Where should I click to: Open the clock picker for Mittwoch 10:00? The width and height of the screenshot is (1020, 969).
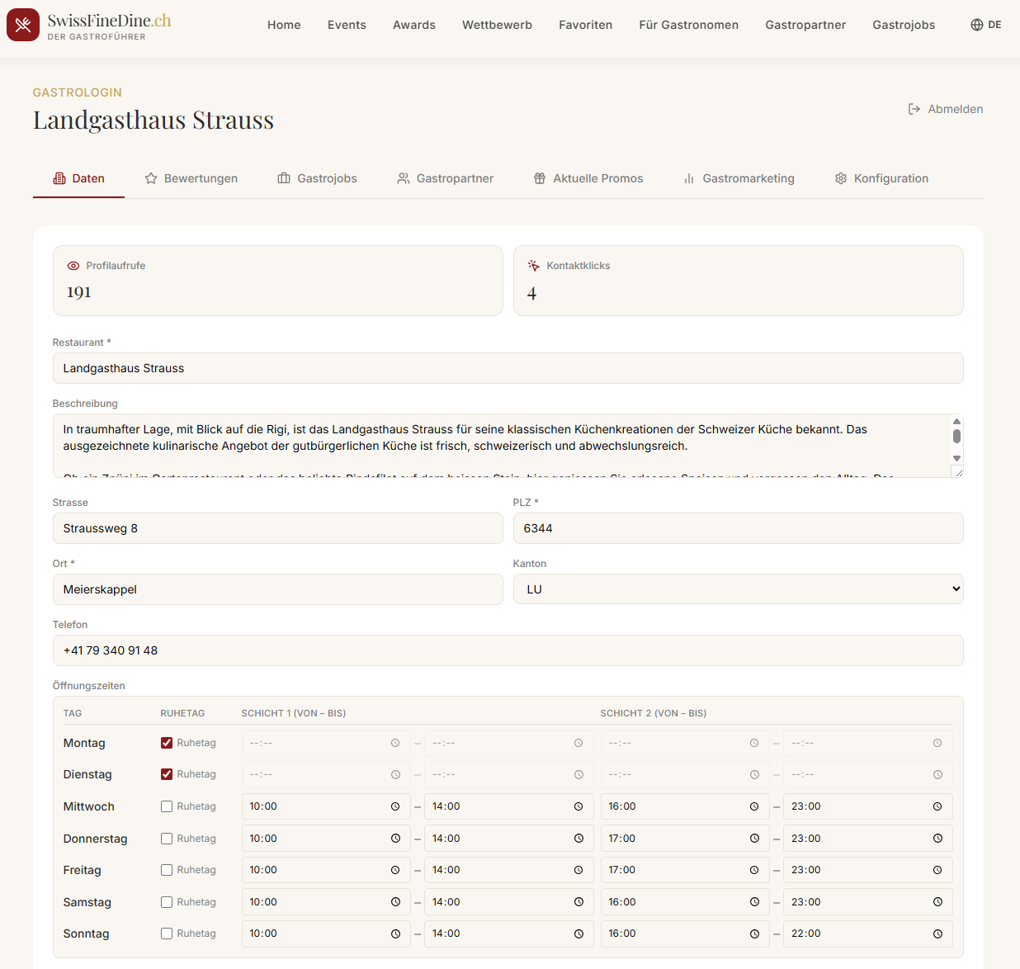pyautogui.click(x=395, y=806)
